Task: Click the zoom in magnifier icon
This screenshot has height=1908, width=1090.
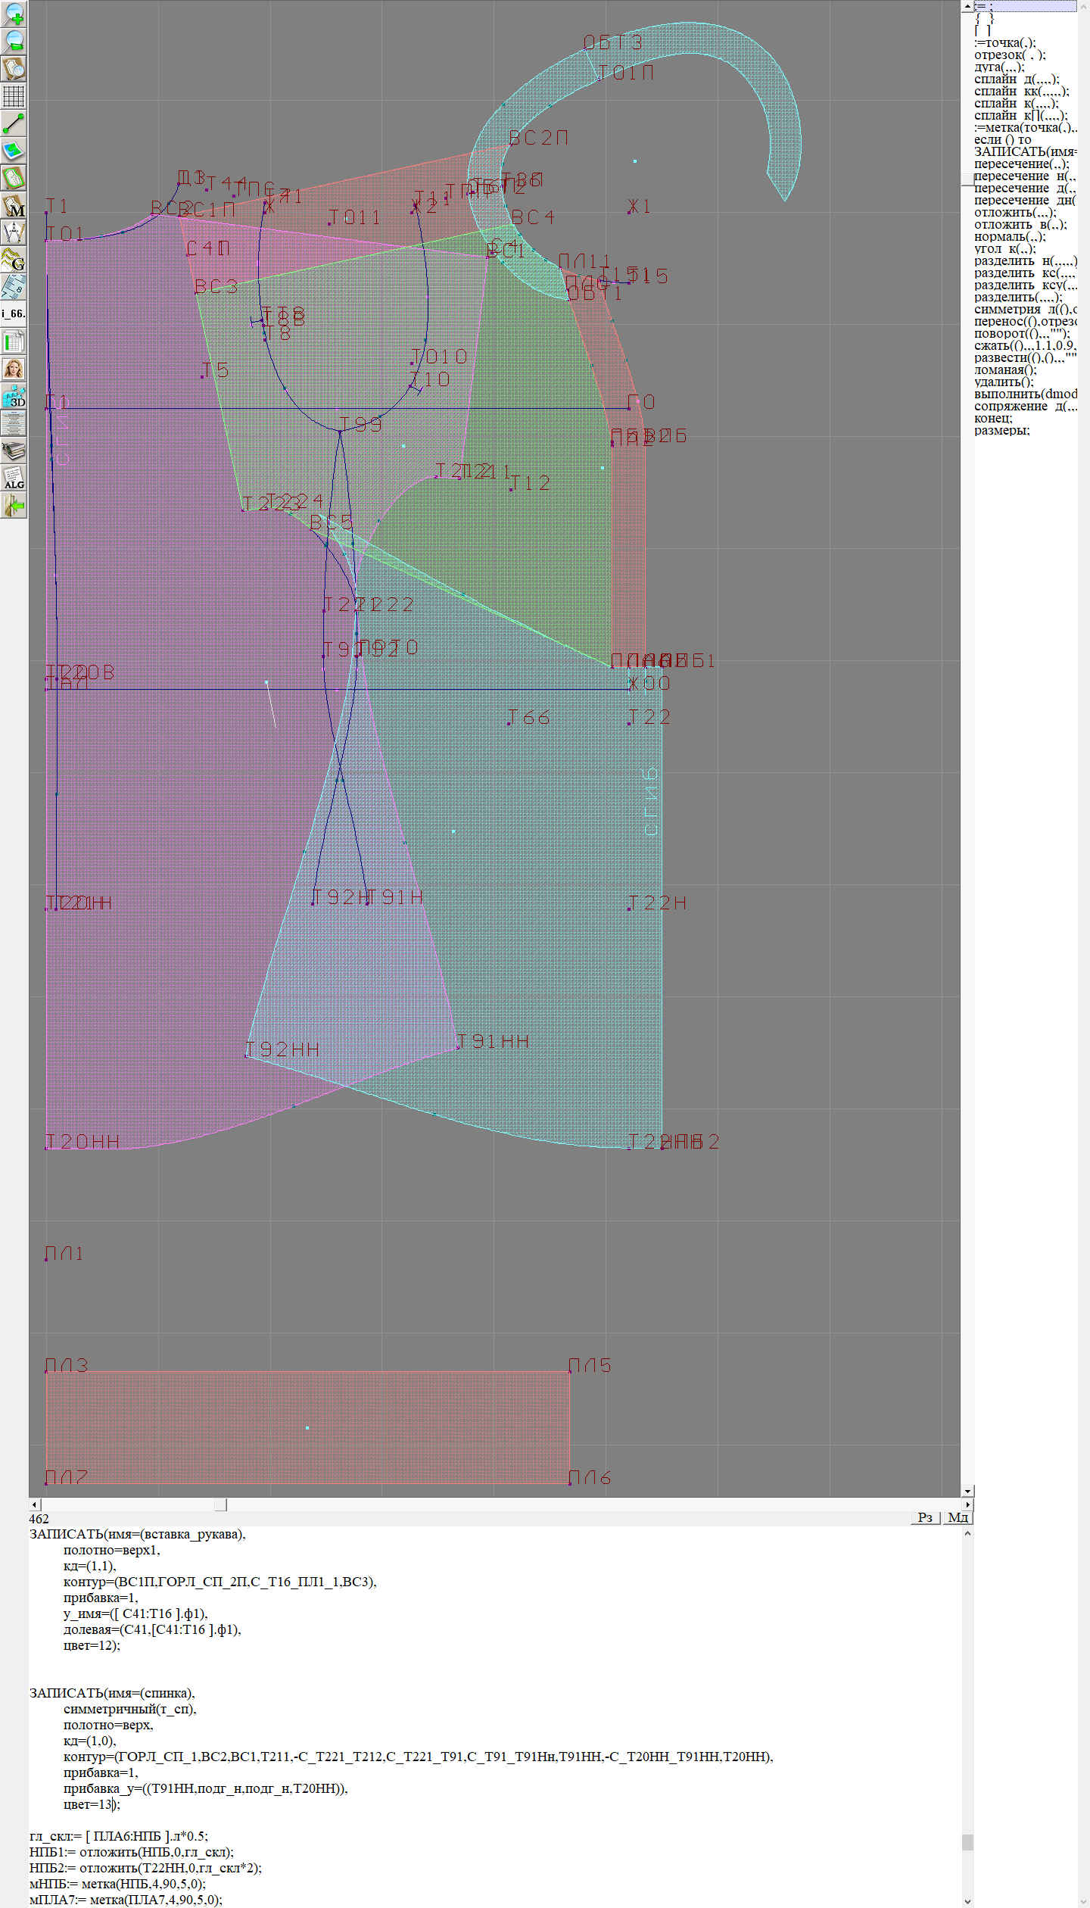Action: coord(14,14)
